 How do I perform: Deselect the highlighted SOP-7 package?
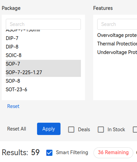pyautogui.click(x=43, y=64)
